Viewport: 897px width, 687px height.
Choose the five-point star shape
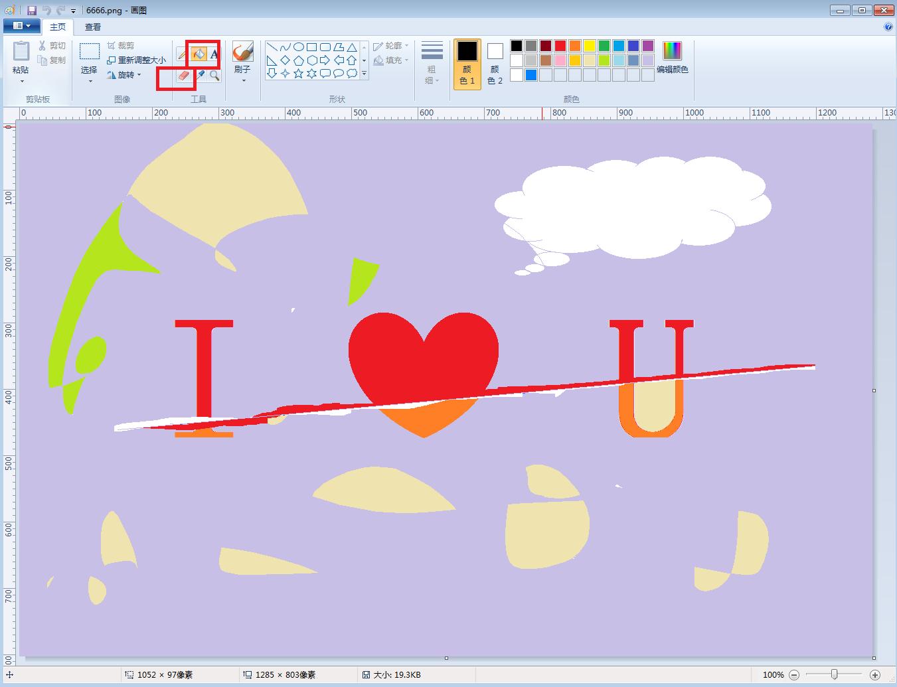click(x=298, y=74)
